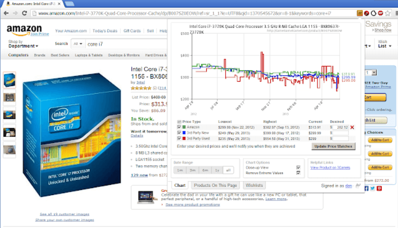The width and height of the screenshot is (398, 228).
Task: Click the Amazon desired price field
Action: (x=341, y=127)
